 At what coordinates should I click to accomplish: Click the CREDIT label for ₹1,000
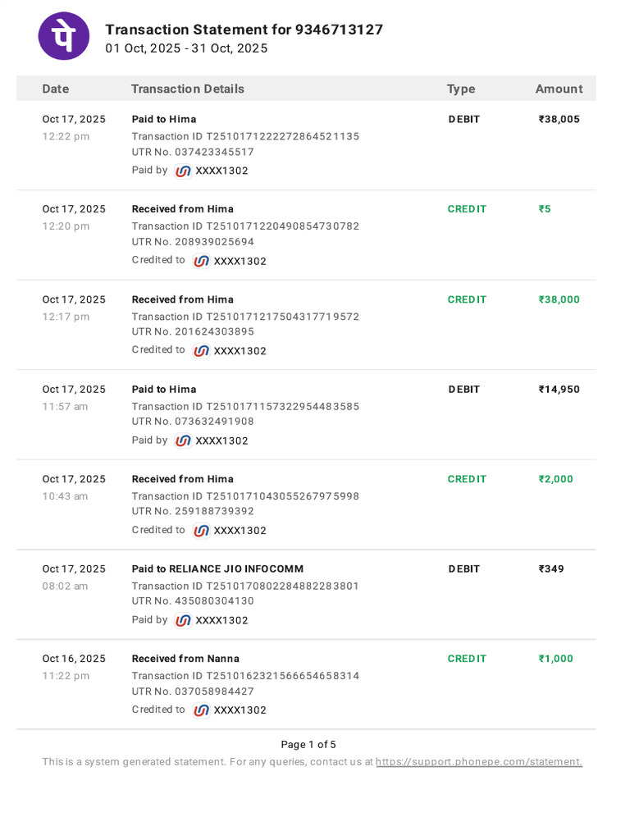(467, 659)
